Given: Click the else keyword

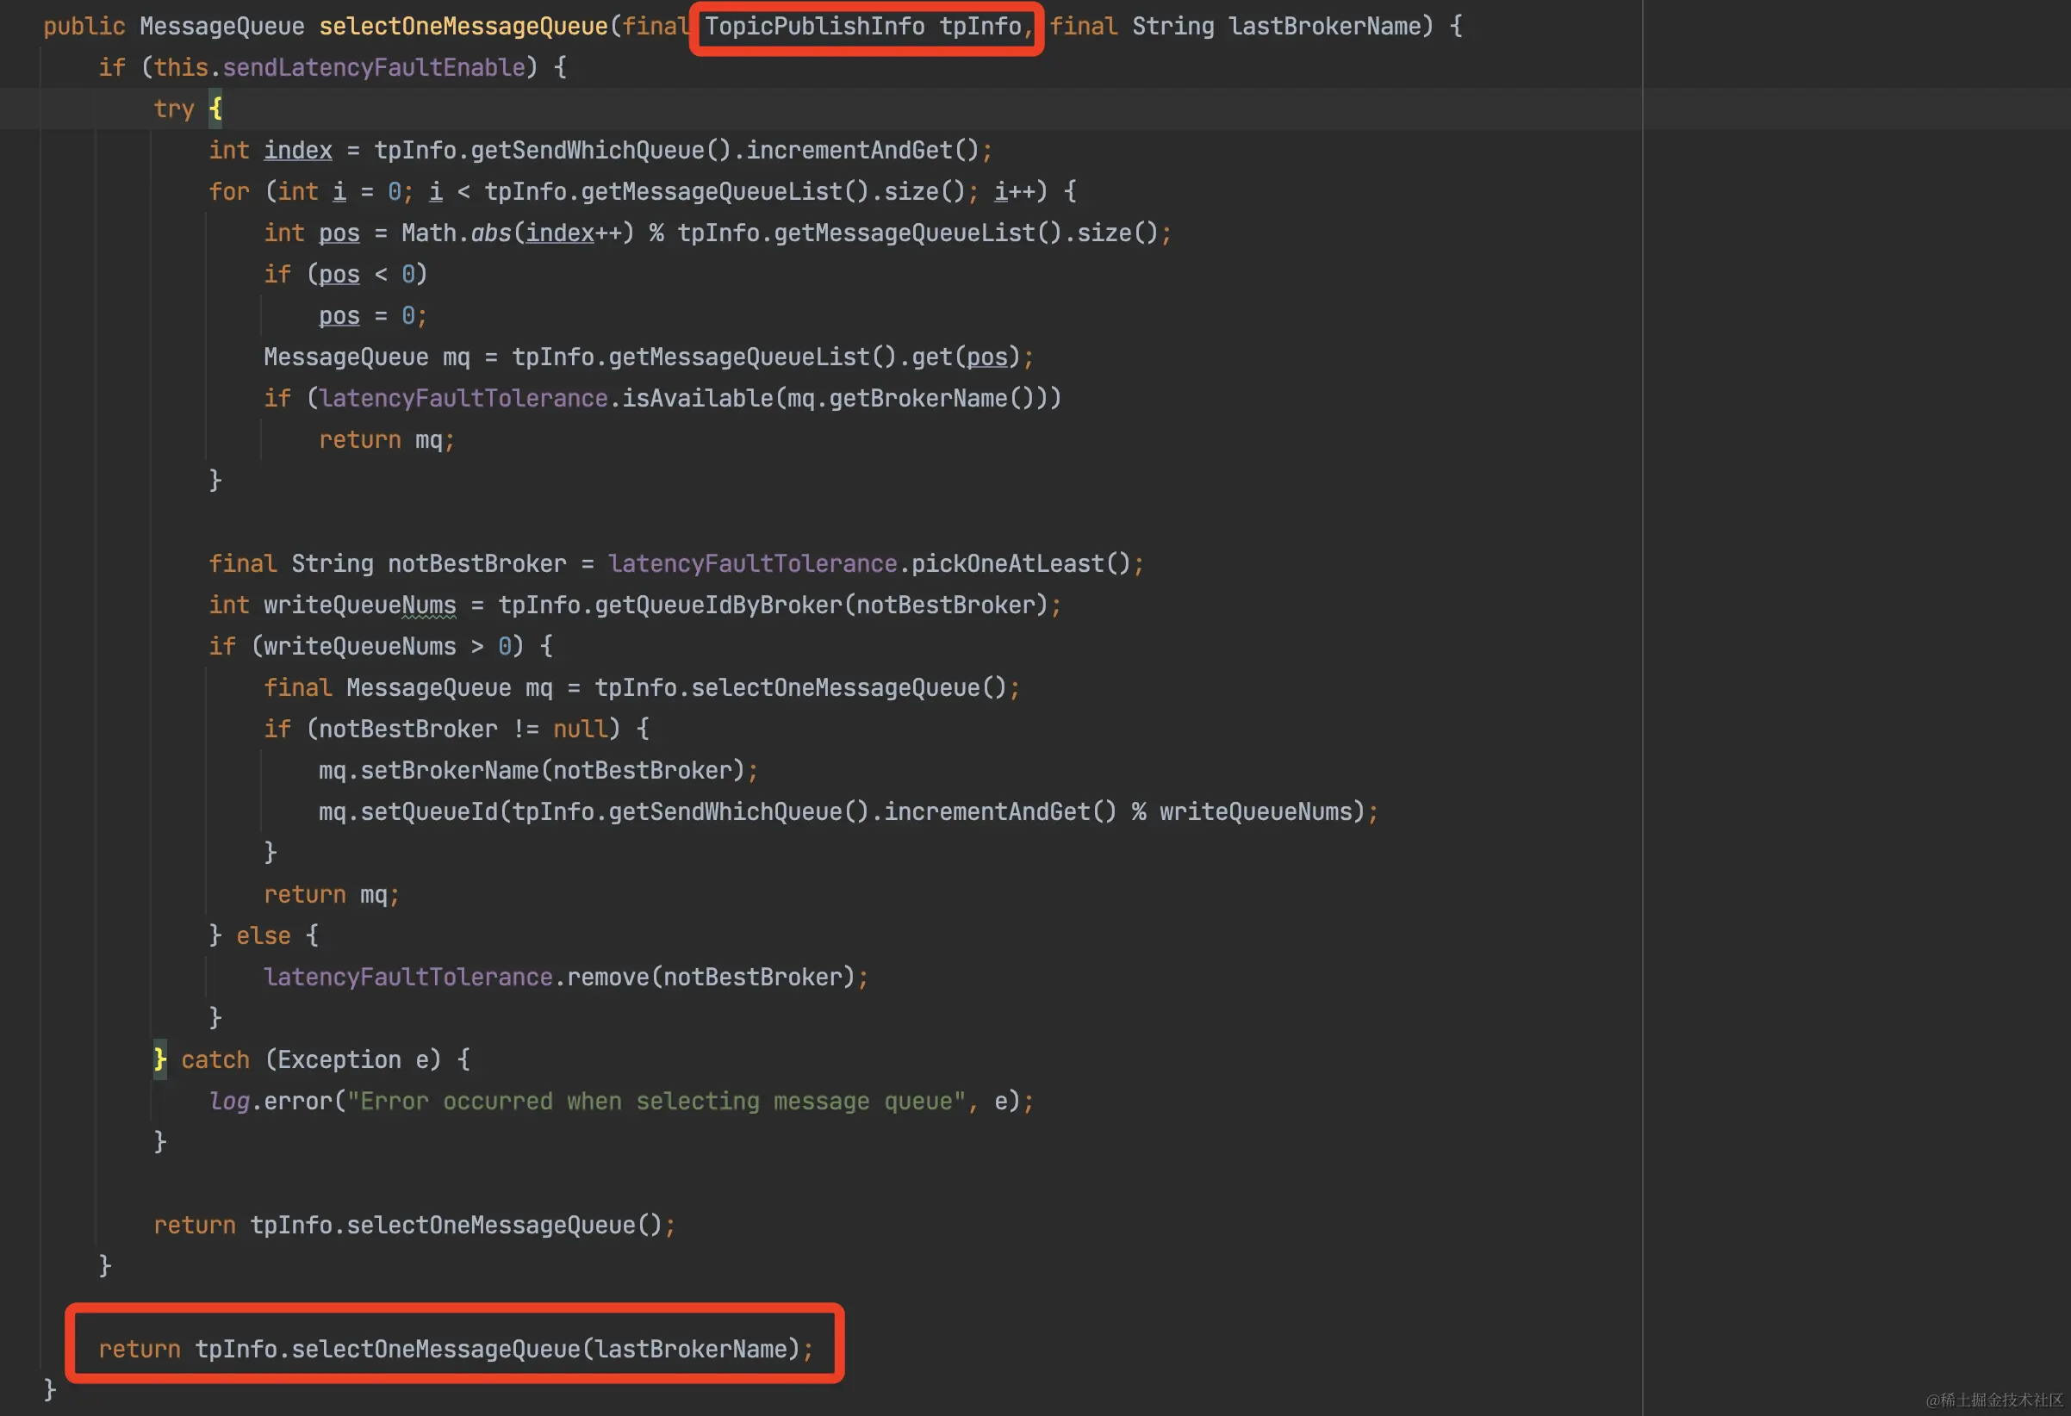Looking at the screenshot, I should [x=263, y=935].
